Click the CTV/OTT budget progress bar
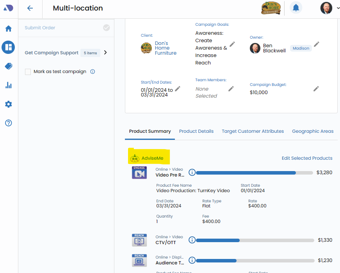The width and height of the screenshot is (340, 273). (255, 240)
